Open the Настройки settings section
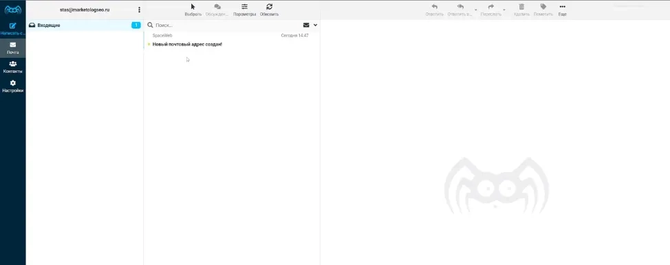This screenshot has width=670, height=265. click(13, 86)
